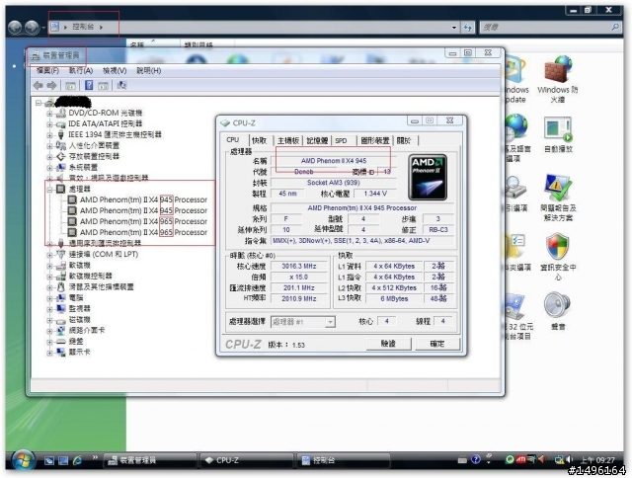
Task: Switch to the 快取 tab in CPU-Z
Action: 259,140
